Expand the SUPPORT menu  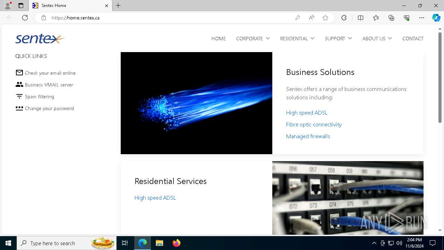click(x=339, y=39)
